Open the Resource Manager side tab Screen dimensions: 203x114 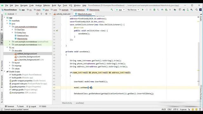(2, 22)
